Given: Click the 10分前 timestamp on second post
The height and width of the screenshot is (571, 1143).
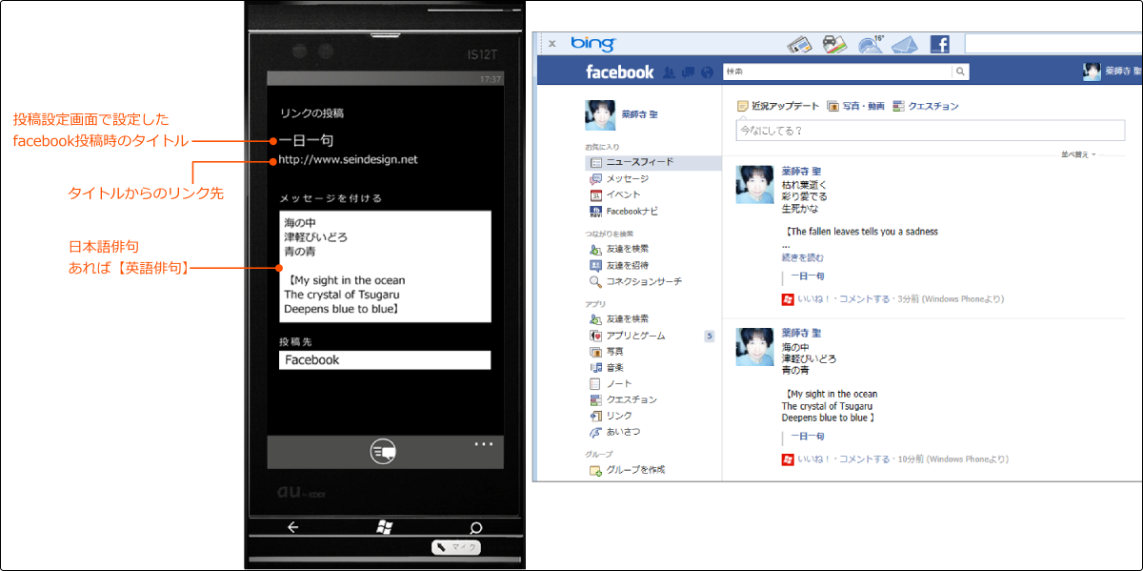Looking at the screenshot, I should 910,459.
